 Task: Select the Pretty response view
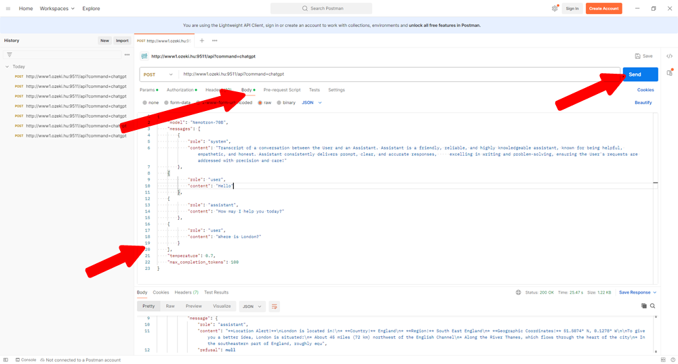pos(148,306)
